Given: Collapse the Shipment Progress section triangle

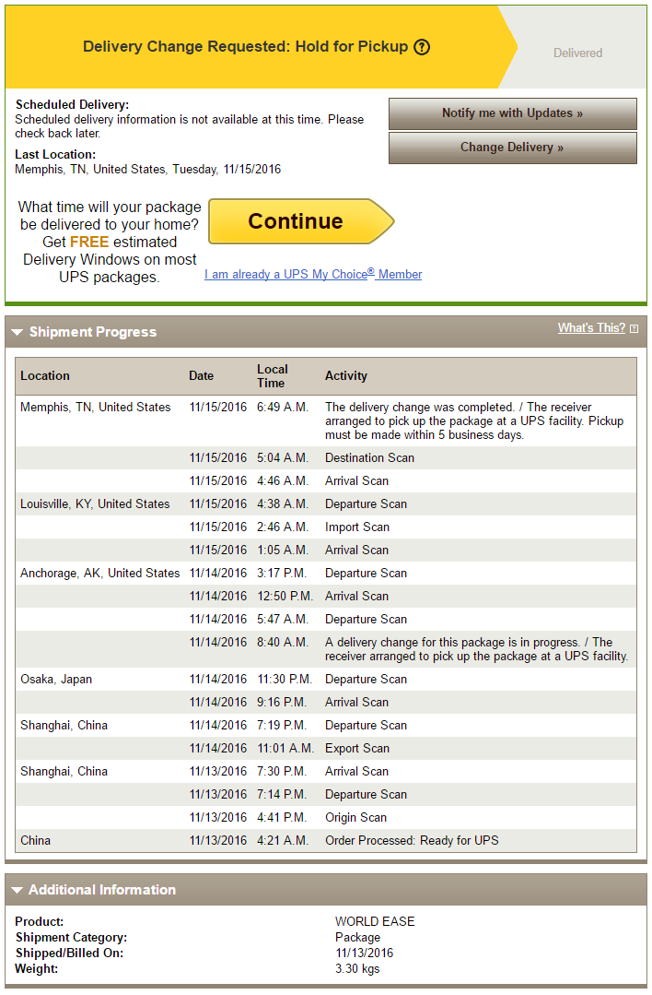Looking at the screenshot, I should click(x=17, y=332).
